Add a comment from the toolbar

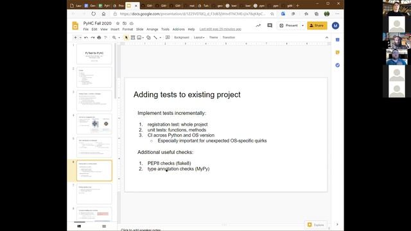coord(168,37)
